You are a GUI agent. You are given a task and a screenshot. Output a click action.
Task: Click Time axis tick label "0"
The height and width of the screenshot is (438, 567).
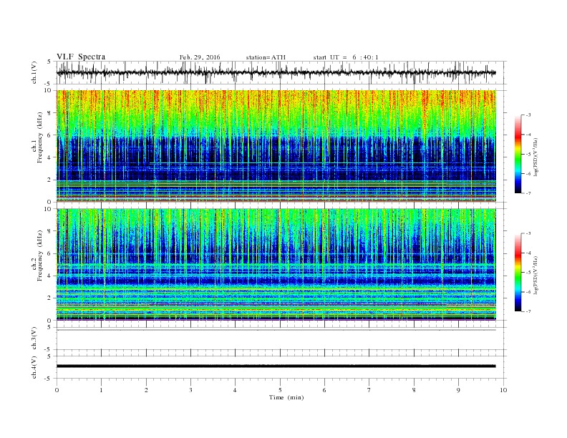[x=57, y=390]
